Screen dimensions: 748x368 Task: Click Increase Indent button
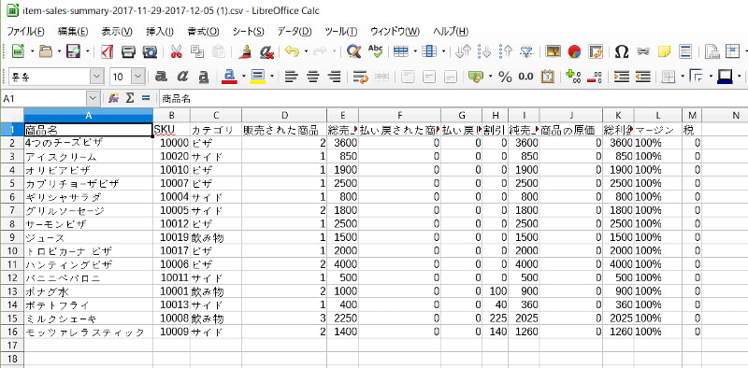point(621,77)
